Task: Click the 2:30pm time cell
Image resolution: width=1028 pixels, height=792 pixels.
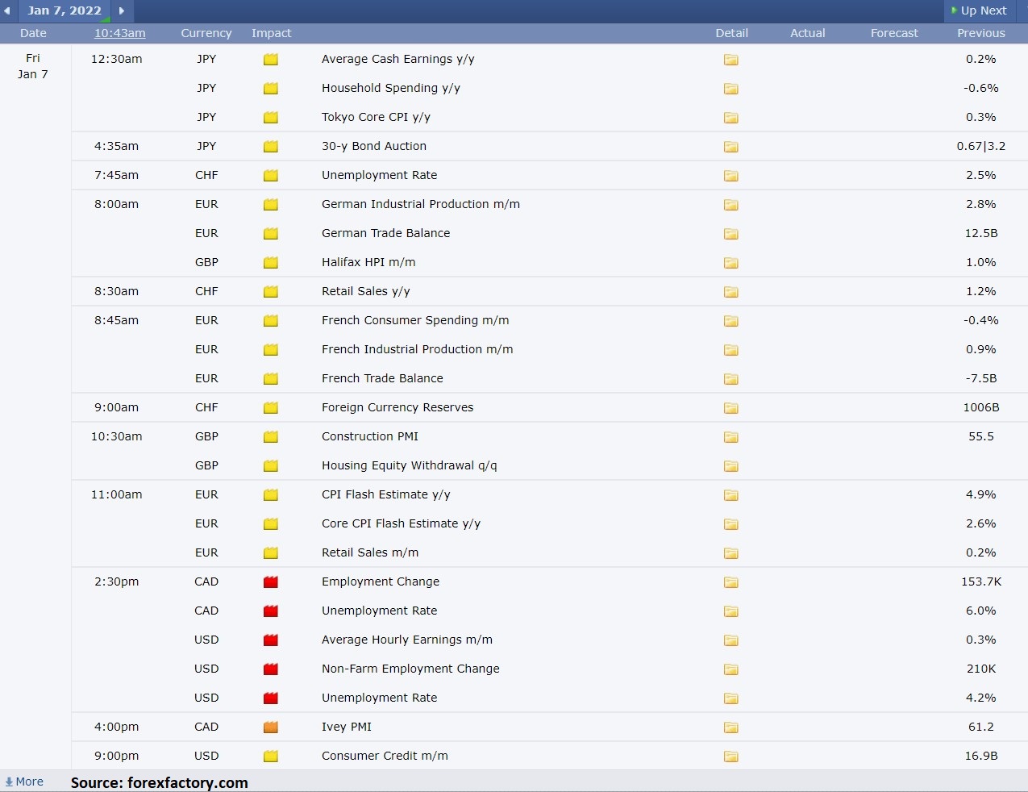Action: coord(116,581)
